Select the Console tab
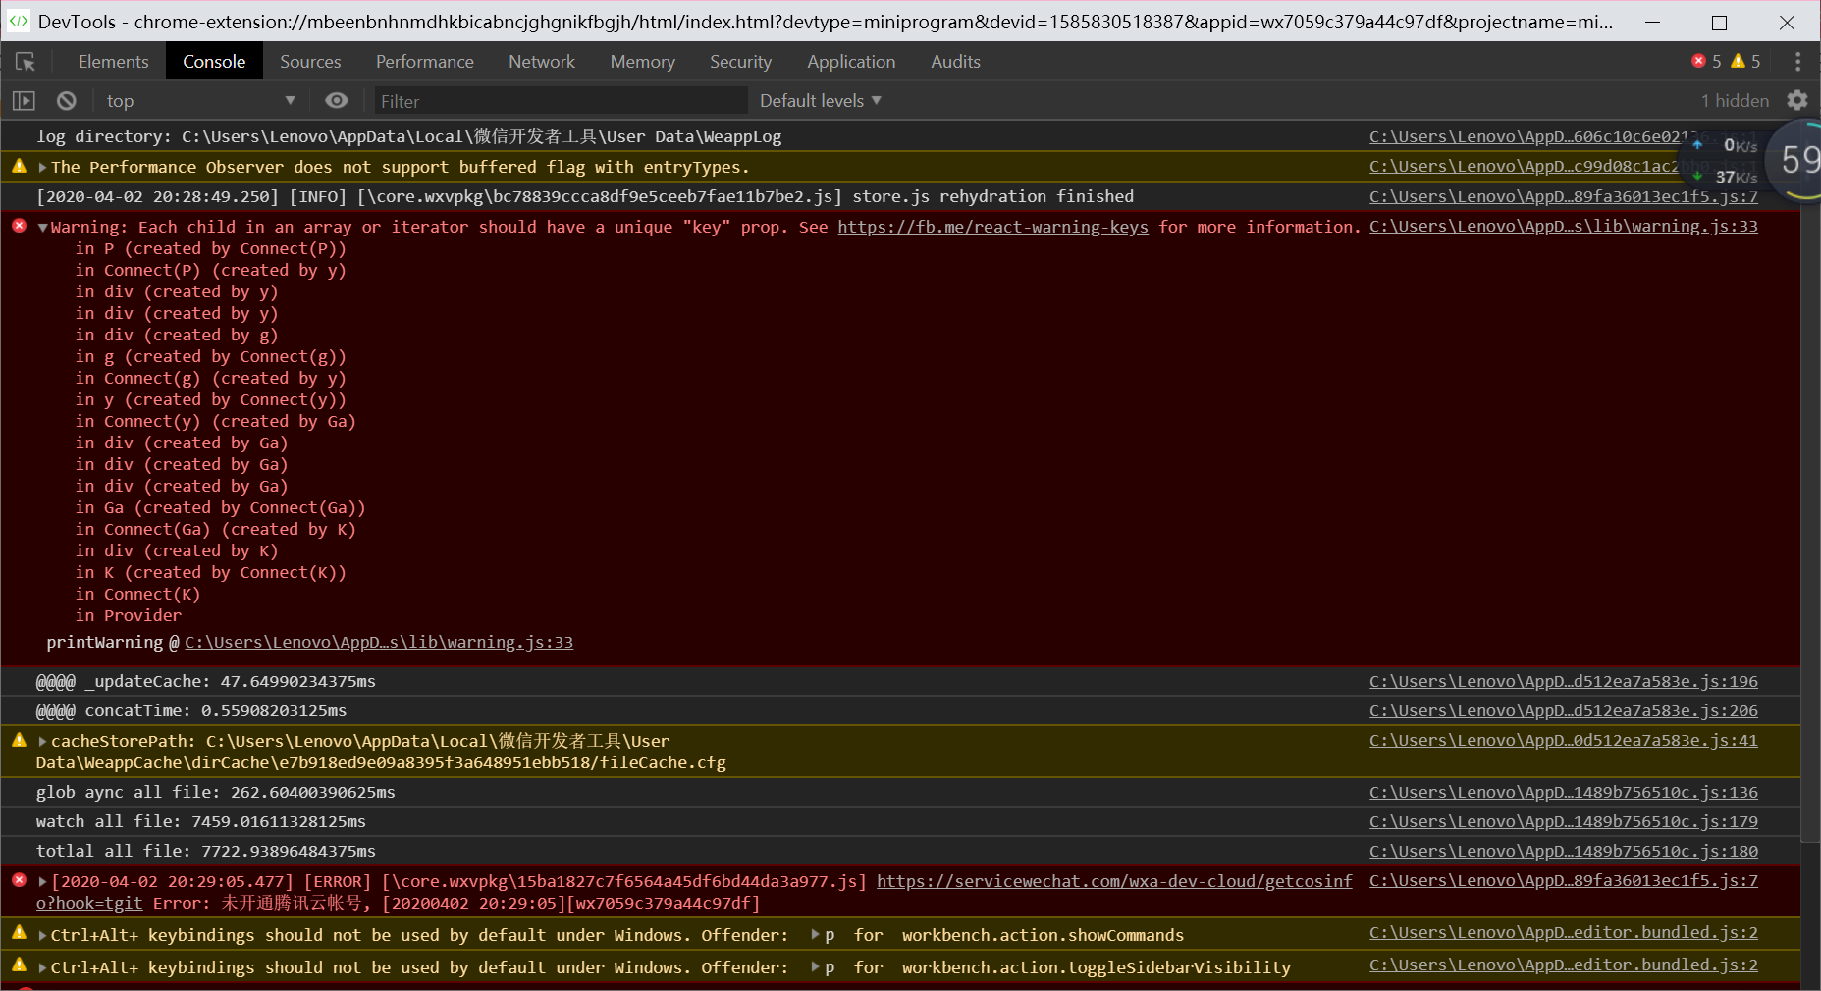 click(x=214, y=62)
